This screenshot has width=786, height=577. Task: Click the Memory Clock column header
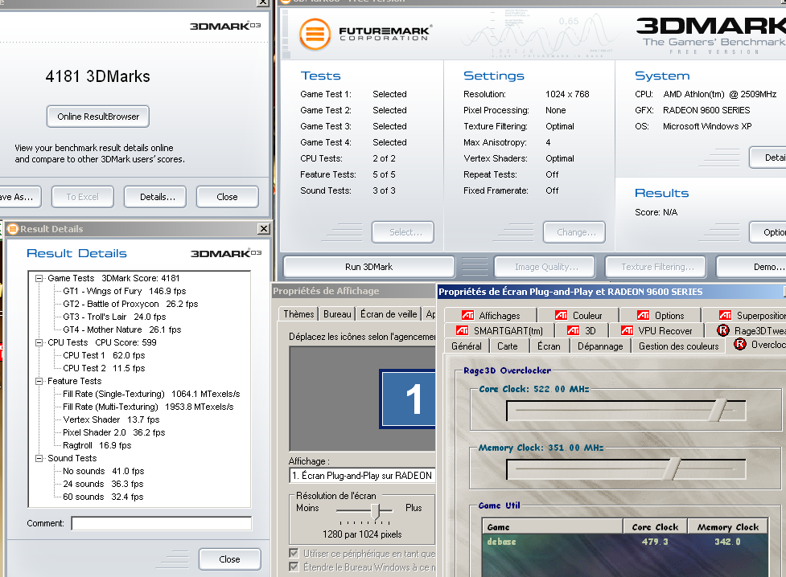(727, 527)
